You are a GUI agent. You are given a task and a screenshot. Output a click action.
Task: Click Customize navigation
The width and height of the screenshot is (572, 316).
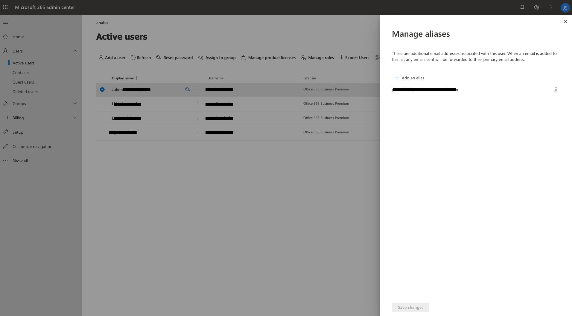32,147
